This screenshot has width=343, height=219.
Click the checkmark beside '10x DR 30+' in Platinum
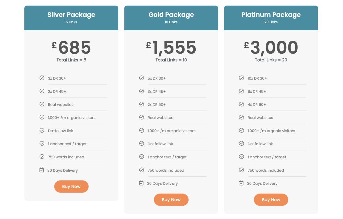tap(241, 78)
